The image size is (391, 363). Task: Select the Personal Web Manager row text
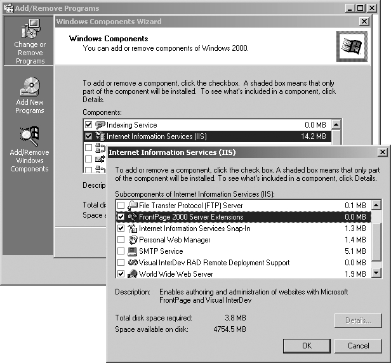pyautogui.click(x=175, y=240)
